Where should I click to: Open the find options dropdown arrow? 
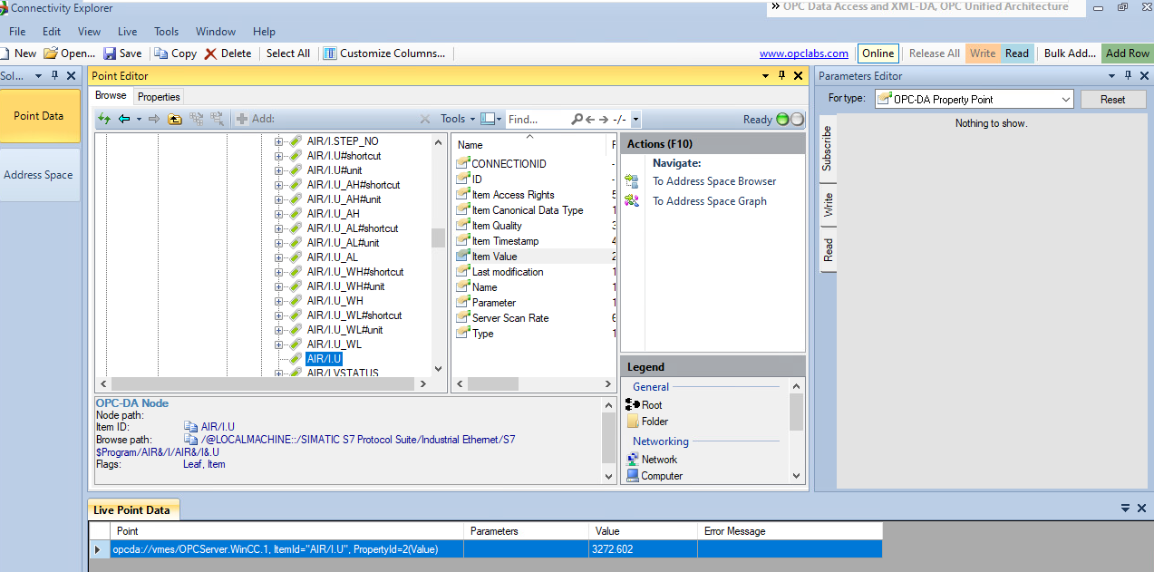(636, 119)
